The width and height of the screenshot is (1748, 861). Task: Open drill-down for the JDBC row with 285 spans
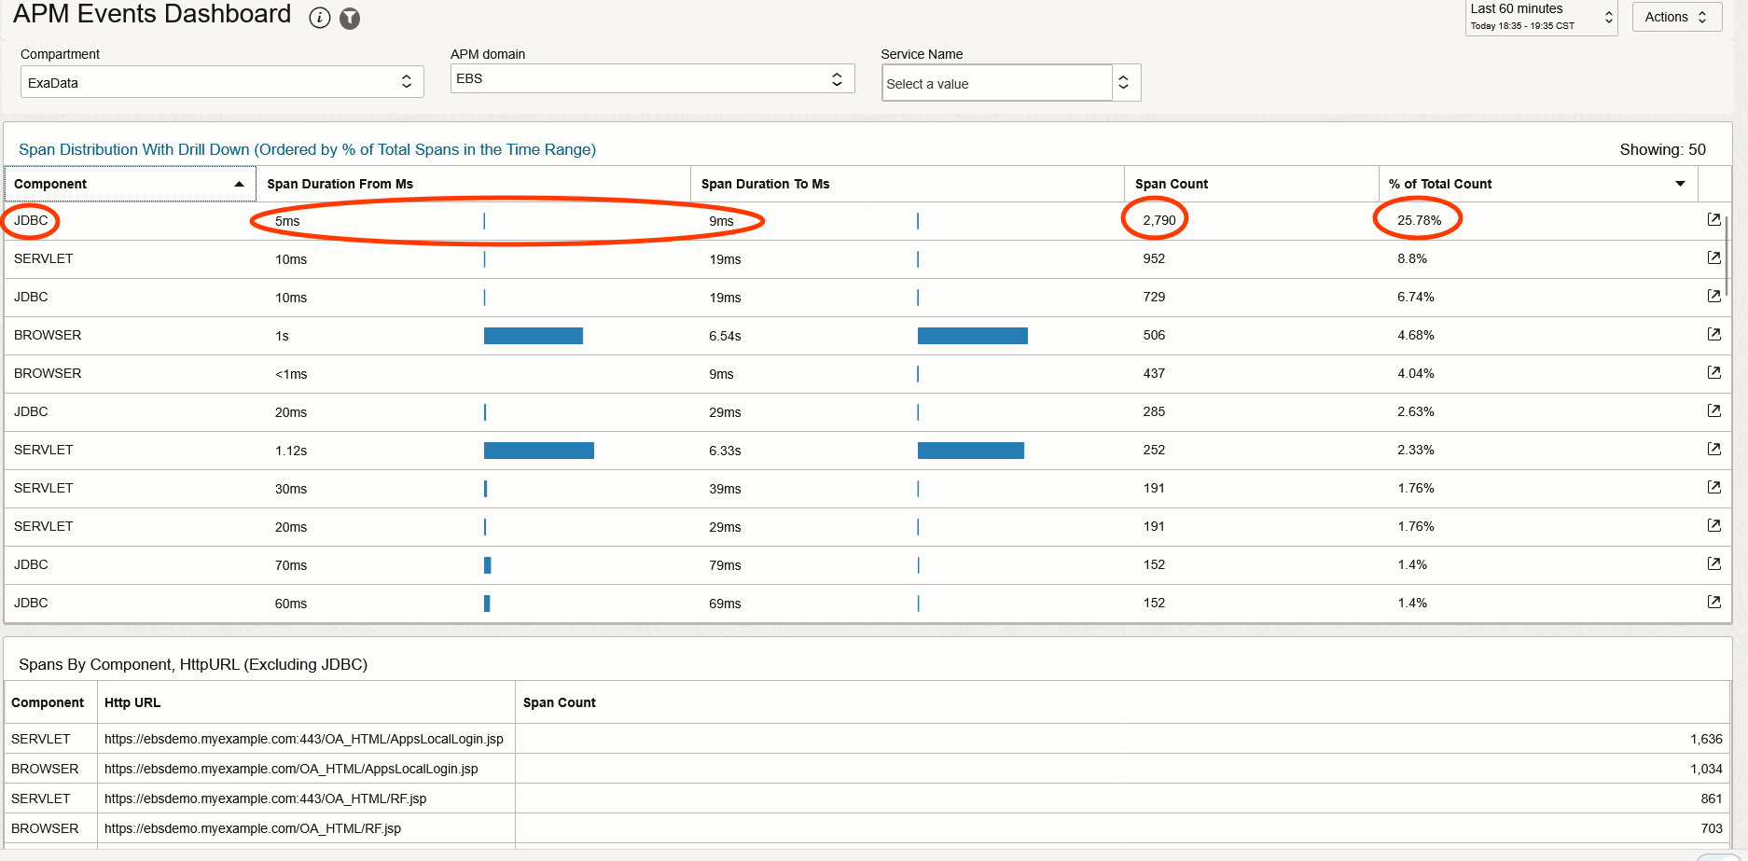1713,410
